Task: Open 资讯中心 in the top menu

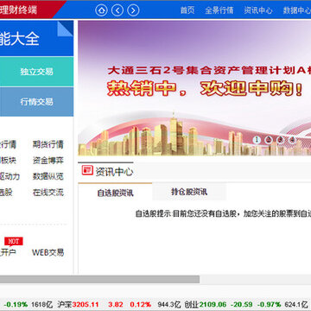Action: pyautogui.click(x=258, y=10)
